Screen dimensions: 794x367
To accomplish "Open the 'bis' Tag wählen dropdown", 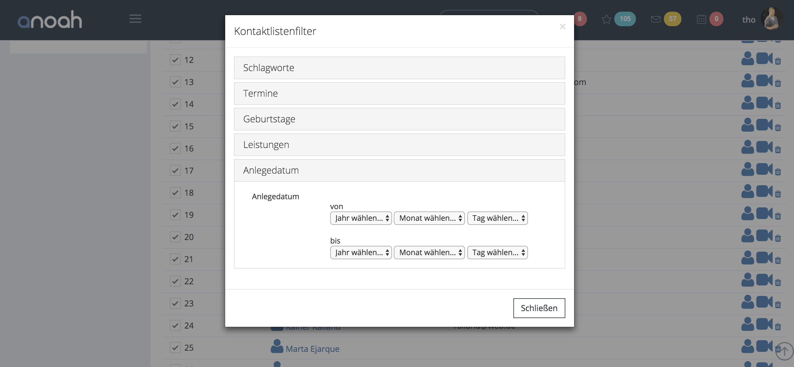I will (497, 253).
